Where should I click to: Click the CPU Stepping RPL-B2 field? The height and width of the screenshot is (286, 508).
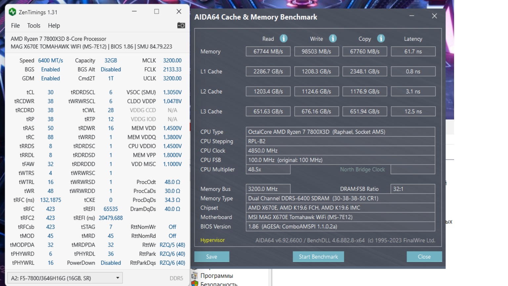coord(340,141)
